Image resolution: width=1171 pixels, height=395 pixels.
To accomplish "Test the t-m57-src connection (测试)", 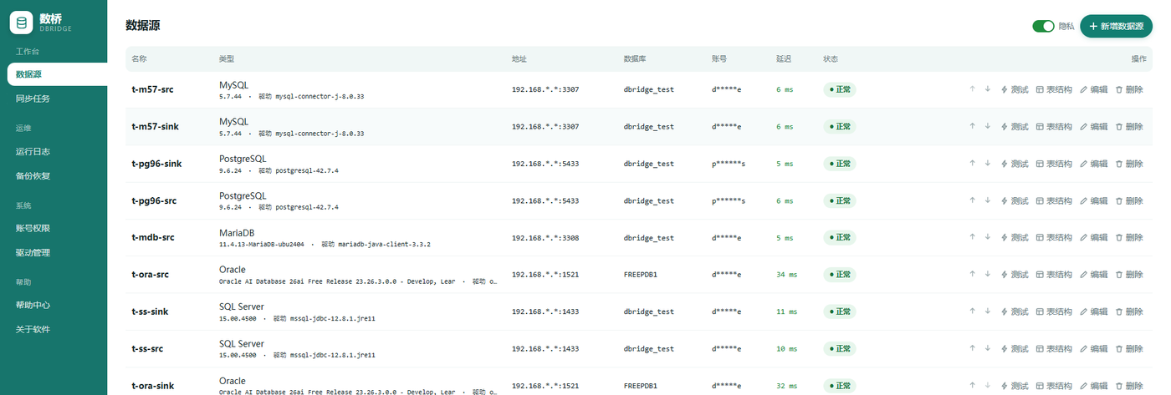I will pos(1015,89).
